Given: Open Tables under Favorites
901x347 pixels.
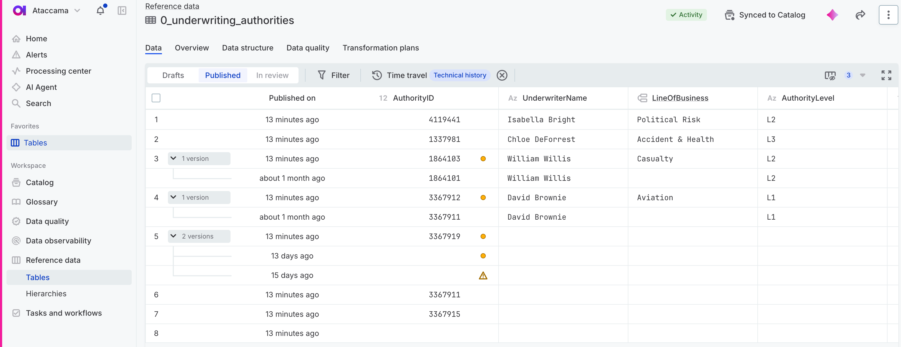Looking at the screenshot, I should (69, 143).
